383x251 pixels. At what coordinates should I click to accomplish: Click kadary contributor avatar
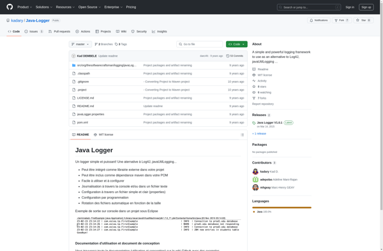point(255,171)
